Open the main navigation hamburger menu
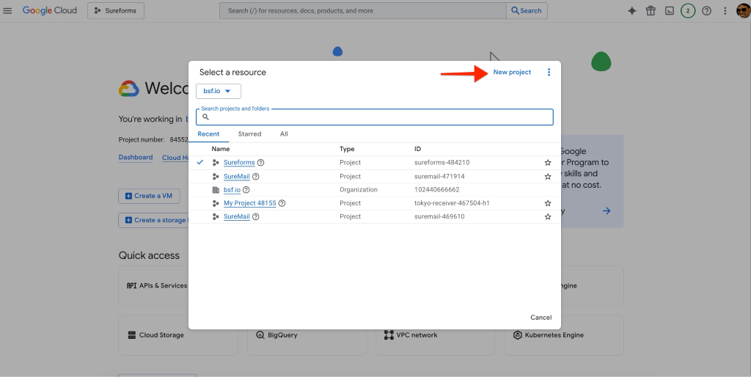 tap(8, 11)
